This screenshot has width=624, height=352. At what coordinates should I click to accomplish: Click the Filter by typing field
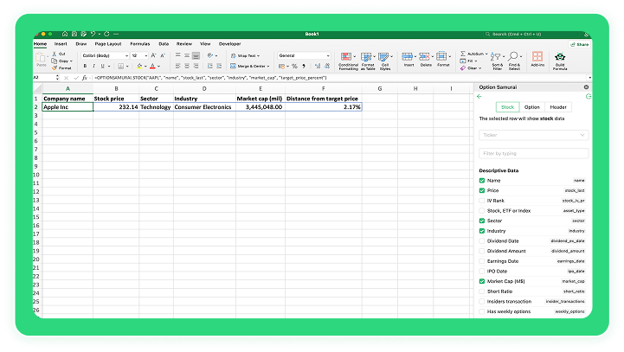pyautogui.click(x=534, y=153)
